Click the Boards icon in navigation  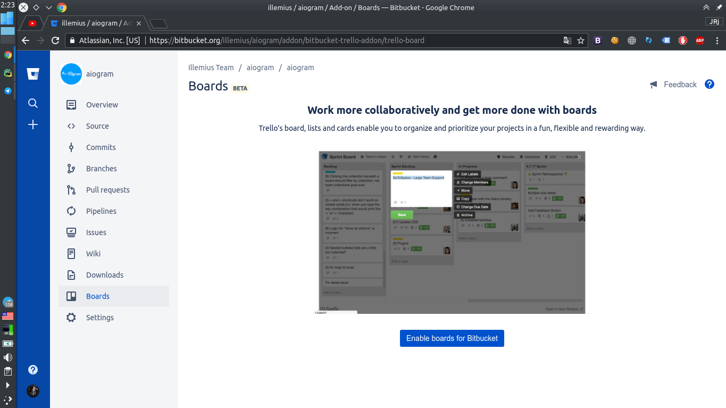[71, 296]
